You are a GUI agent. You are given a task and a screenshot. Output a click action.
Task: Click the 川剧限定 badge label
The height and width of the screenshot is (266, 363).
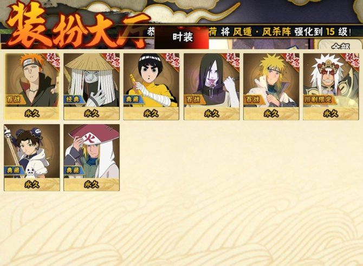pos(318,100)
